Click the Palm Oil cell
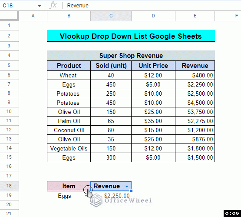The height and width of the screenshot is (217, 241). click(69, 121)
